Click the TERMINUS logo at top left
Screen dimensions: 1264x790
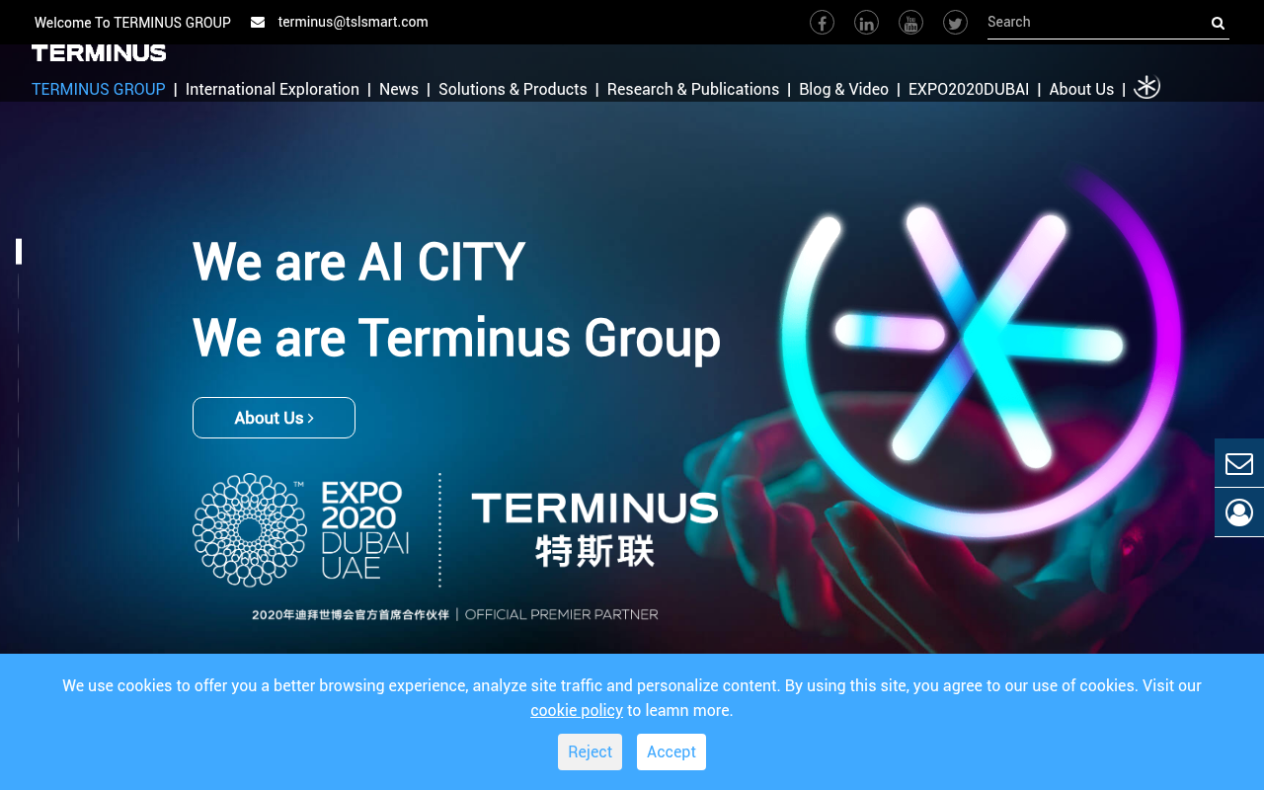[x=98, y=50]
